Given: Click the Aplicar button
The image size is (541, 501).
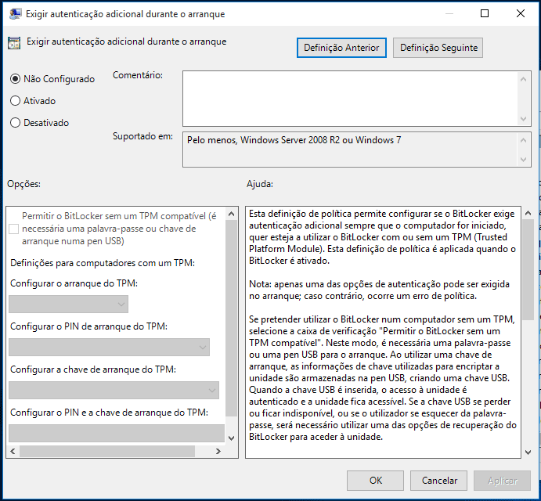Looking at the screenshot, I should (x=503, y=481).
